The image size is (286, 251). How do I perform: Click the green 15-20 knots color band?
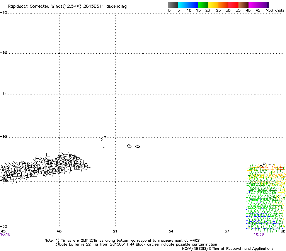(203, 5)
